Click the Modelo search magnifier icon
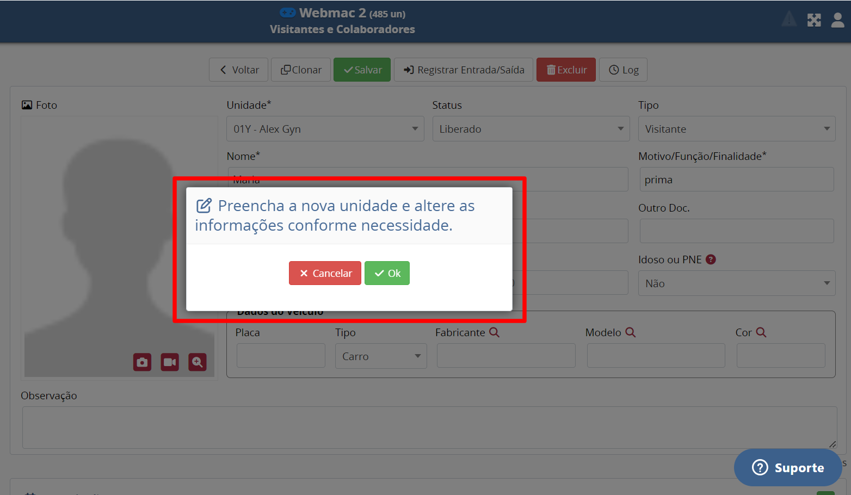This screenshot has height=495, width=851. 630,332
